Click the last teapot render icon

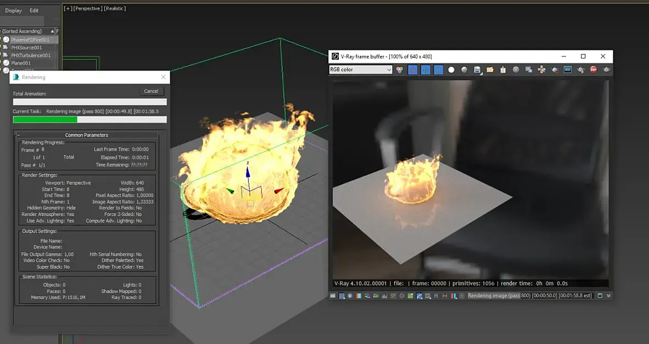pyautogui.click(x=607, y=70)
